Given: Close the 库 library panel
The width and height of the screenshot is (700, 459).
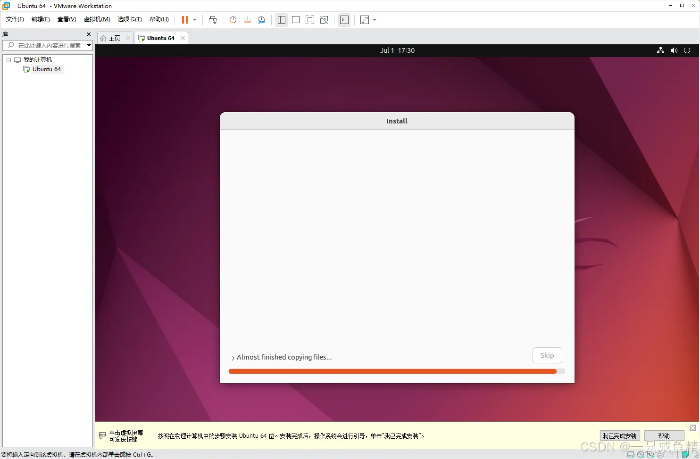Looking at the screenshot, I should click(89, 34).
